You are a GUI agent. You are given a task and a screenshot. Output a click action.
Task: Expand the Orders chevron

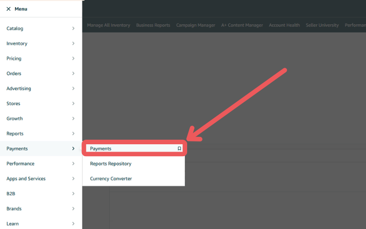[x=73, y=73]
